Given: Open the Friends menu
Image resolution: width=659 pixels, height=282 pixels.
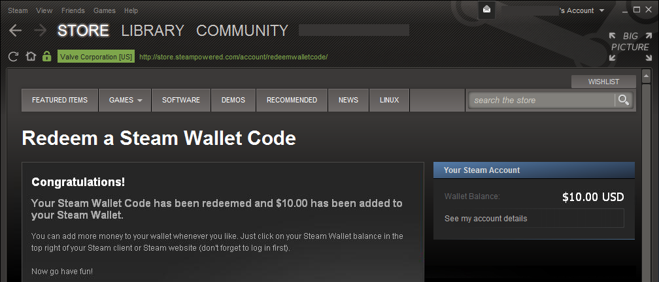Looking at the screenshot, I should tap(73, 10).
